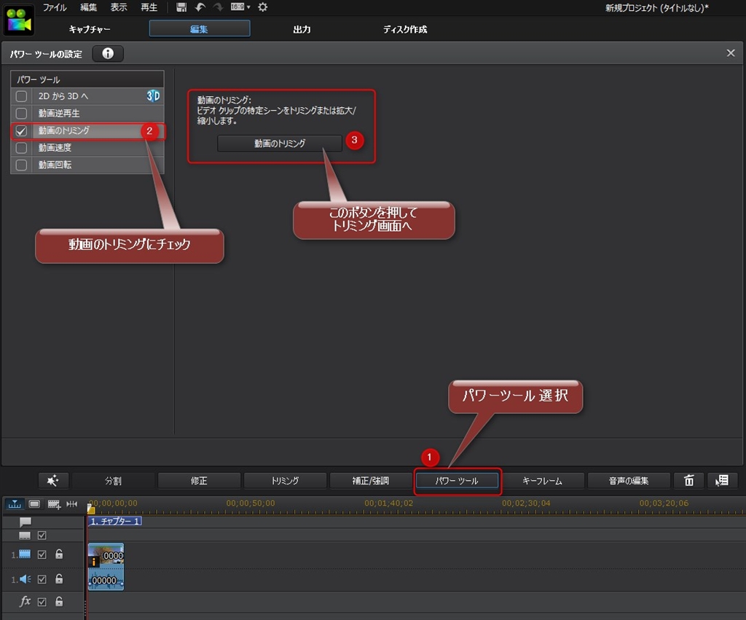This screenshot has width=746, height=620.
Task: Switch to the timeline view icon
Action: pos(15,503)
